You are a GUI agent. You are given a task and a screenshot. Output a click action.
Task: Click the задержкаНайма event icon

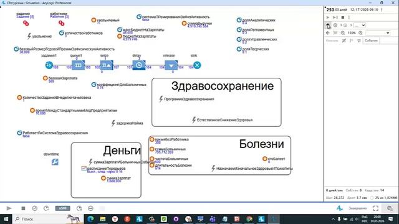click(113, 123)
